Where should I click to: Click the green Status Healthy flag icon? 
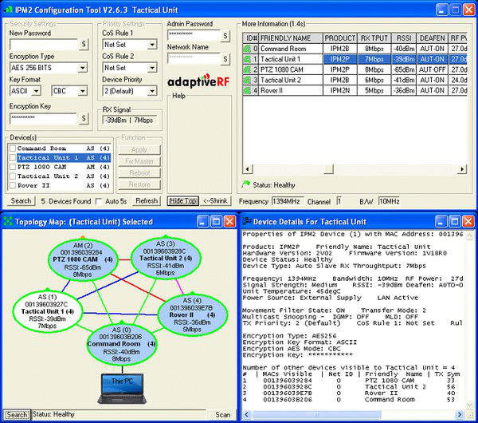pos(245,184)
